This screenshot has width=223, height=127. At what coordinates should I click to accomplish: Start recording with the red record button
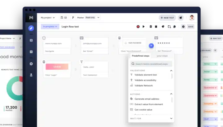click(138, 27)
